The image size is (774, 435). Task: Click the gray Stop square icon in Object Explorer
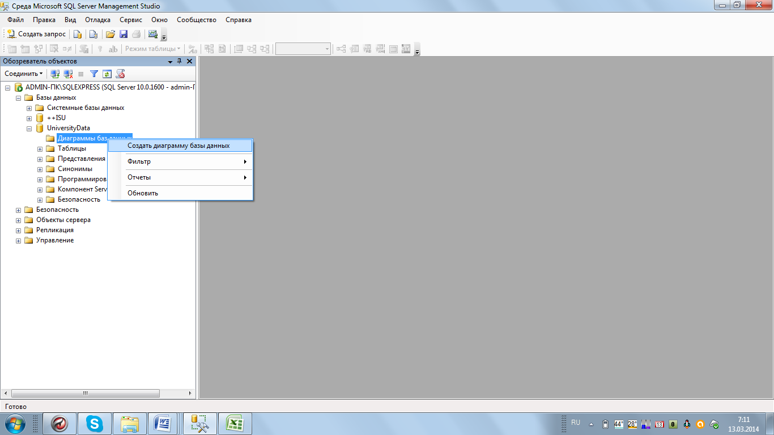(81, 74)
